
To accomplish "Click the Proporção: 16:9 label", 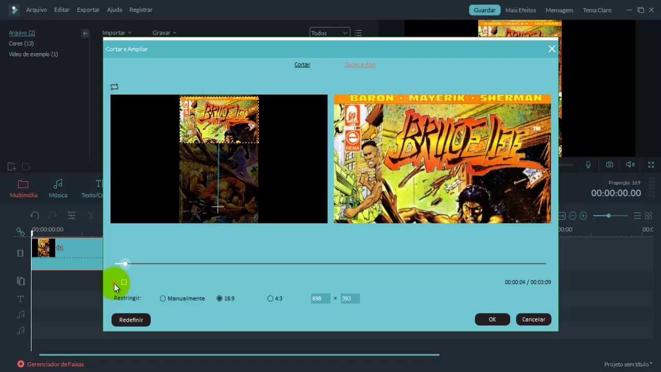I will 624,183.
